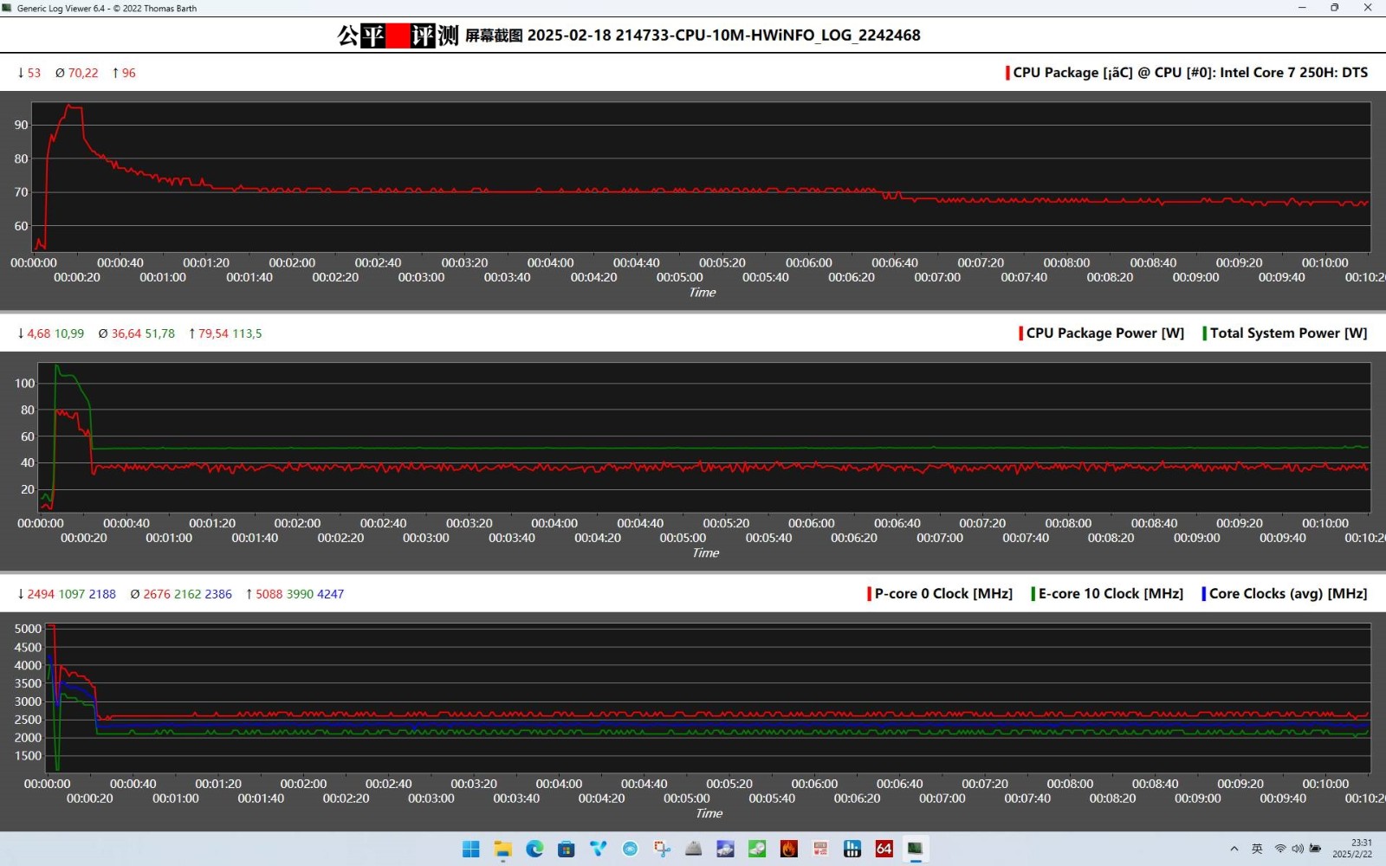Click the log title 屏幕截图 2025-02-18 header
Image resolution: width=1386 pixels, height=866 pixels.
point(693,36)
